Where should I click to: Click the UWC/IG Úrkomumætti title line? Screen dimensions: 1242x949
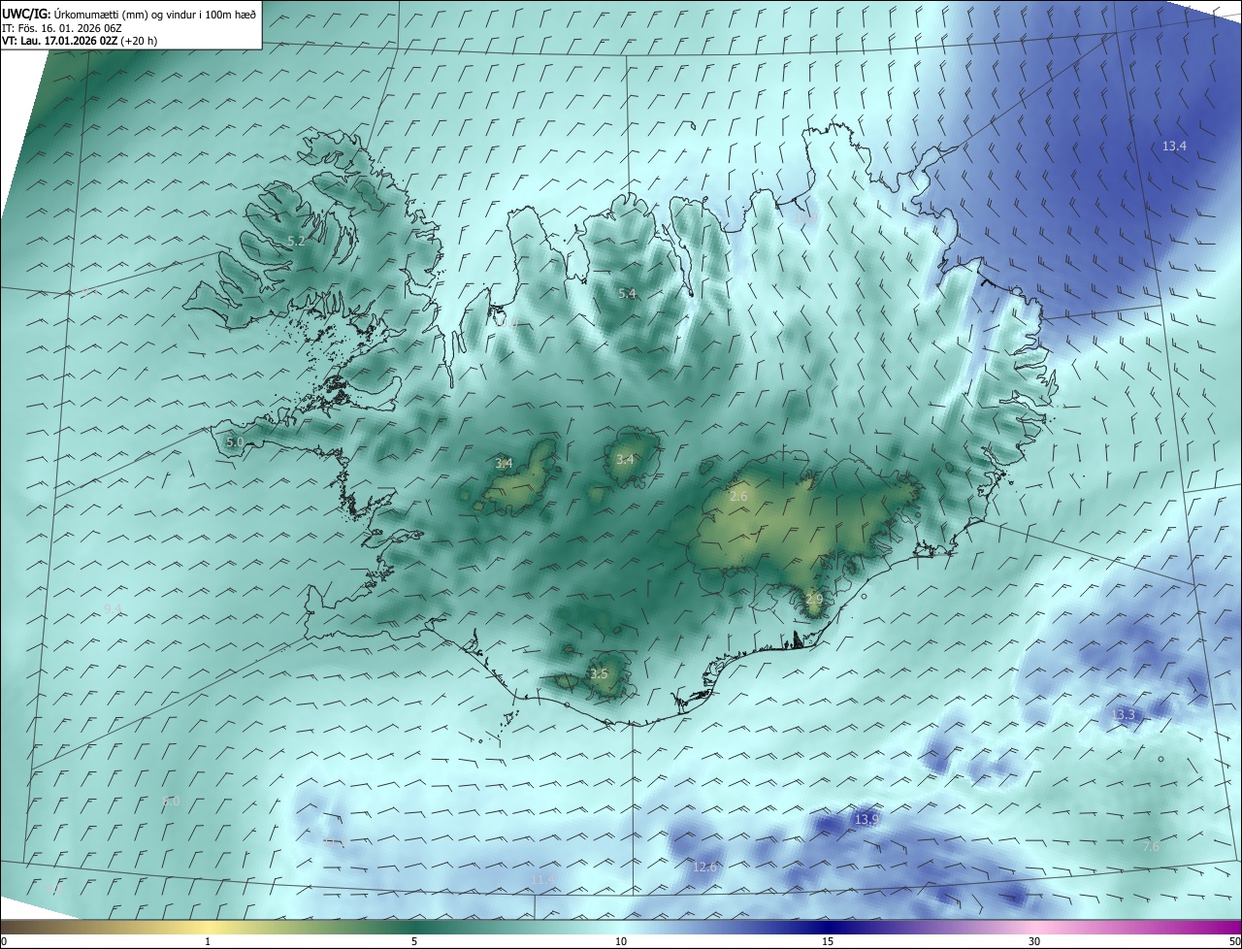pyautogui.click(x=129, y=14)
